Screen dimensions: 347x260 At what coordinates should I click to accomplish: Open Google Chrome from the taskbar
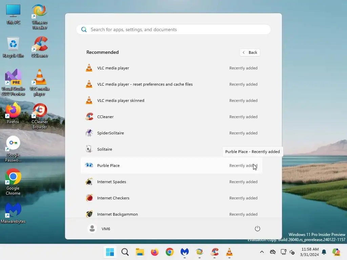(170, 252)
